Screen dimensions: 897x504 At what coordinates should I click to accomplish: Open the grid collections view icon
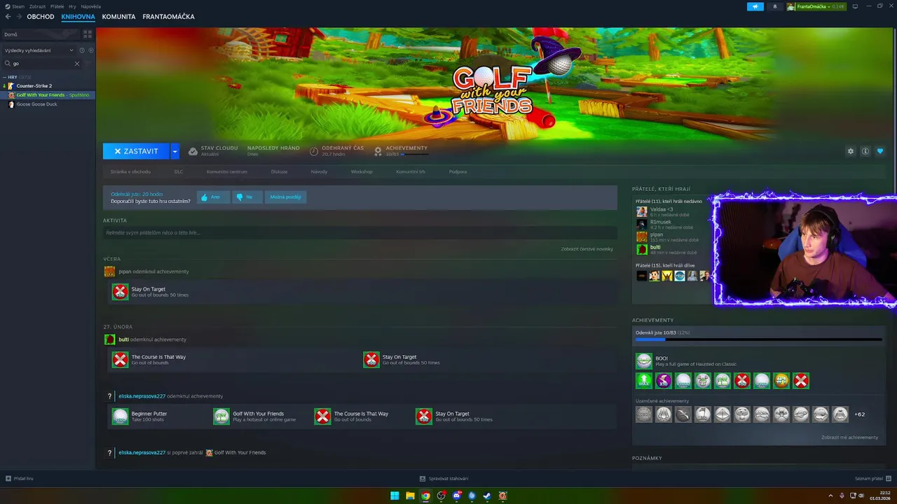pyautogui.click(x=88, y=34)
